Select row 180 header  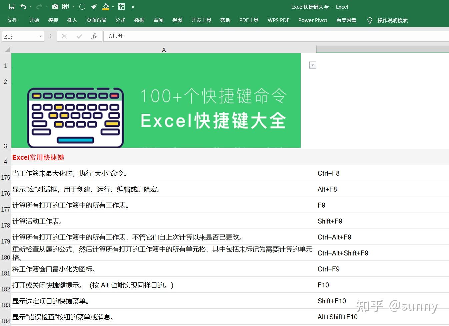(6, 253)
